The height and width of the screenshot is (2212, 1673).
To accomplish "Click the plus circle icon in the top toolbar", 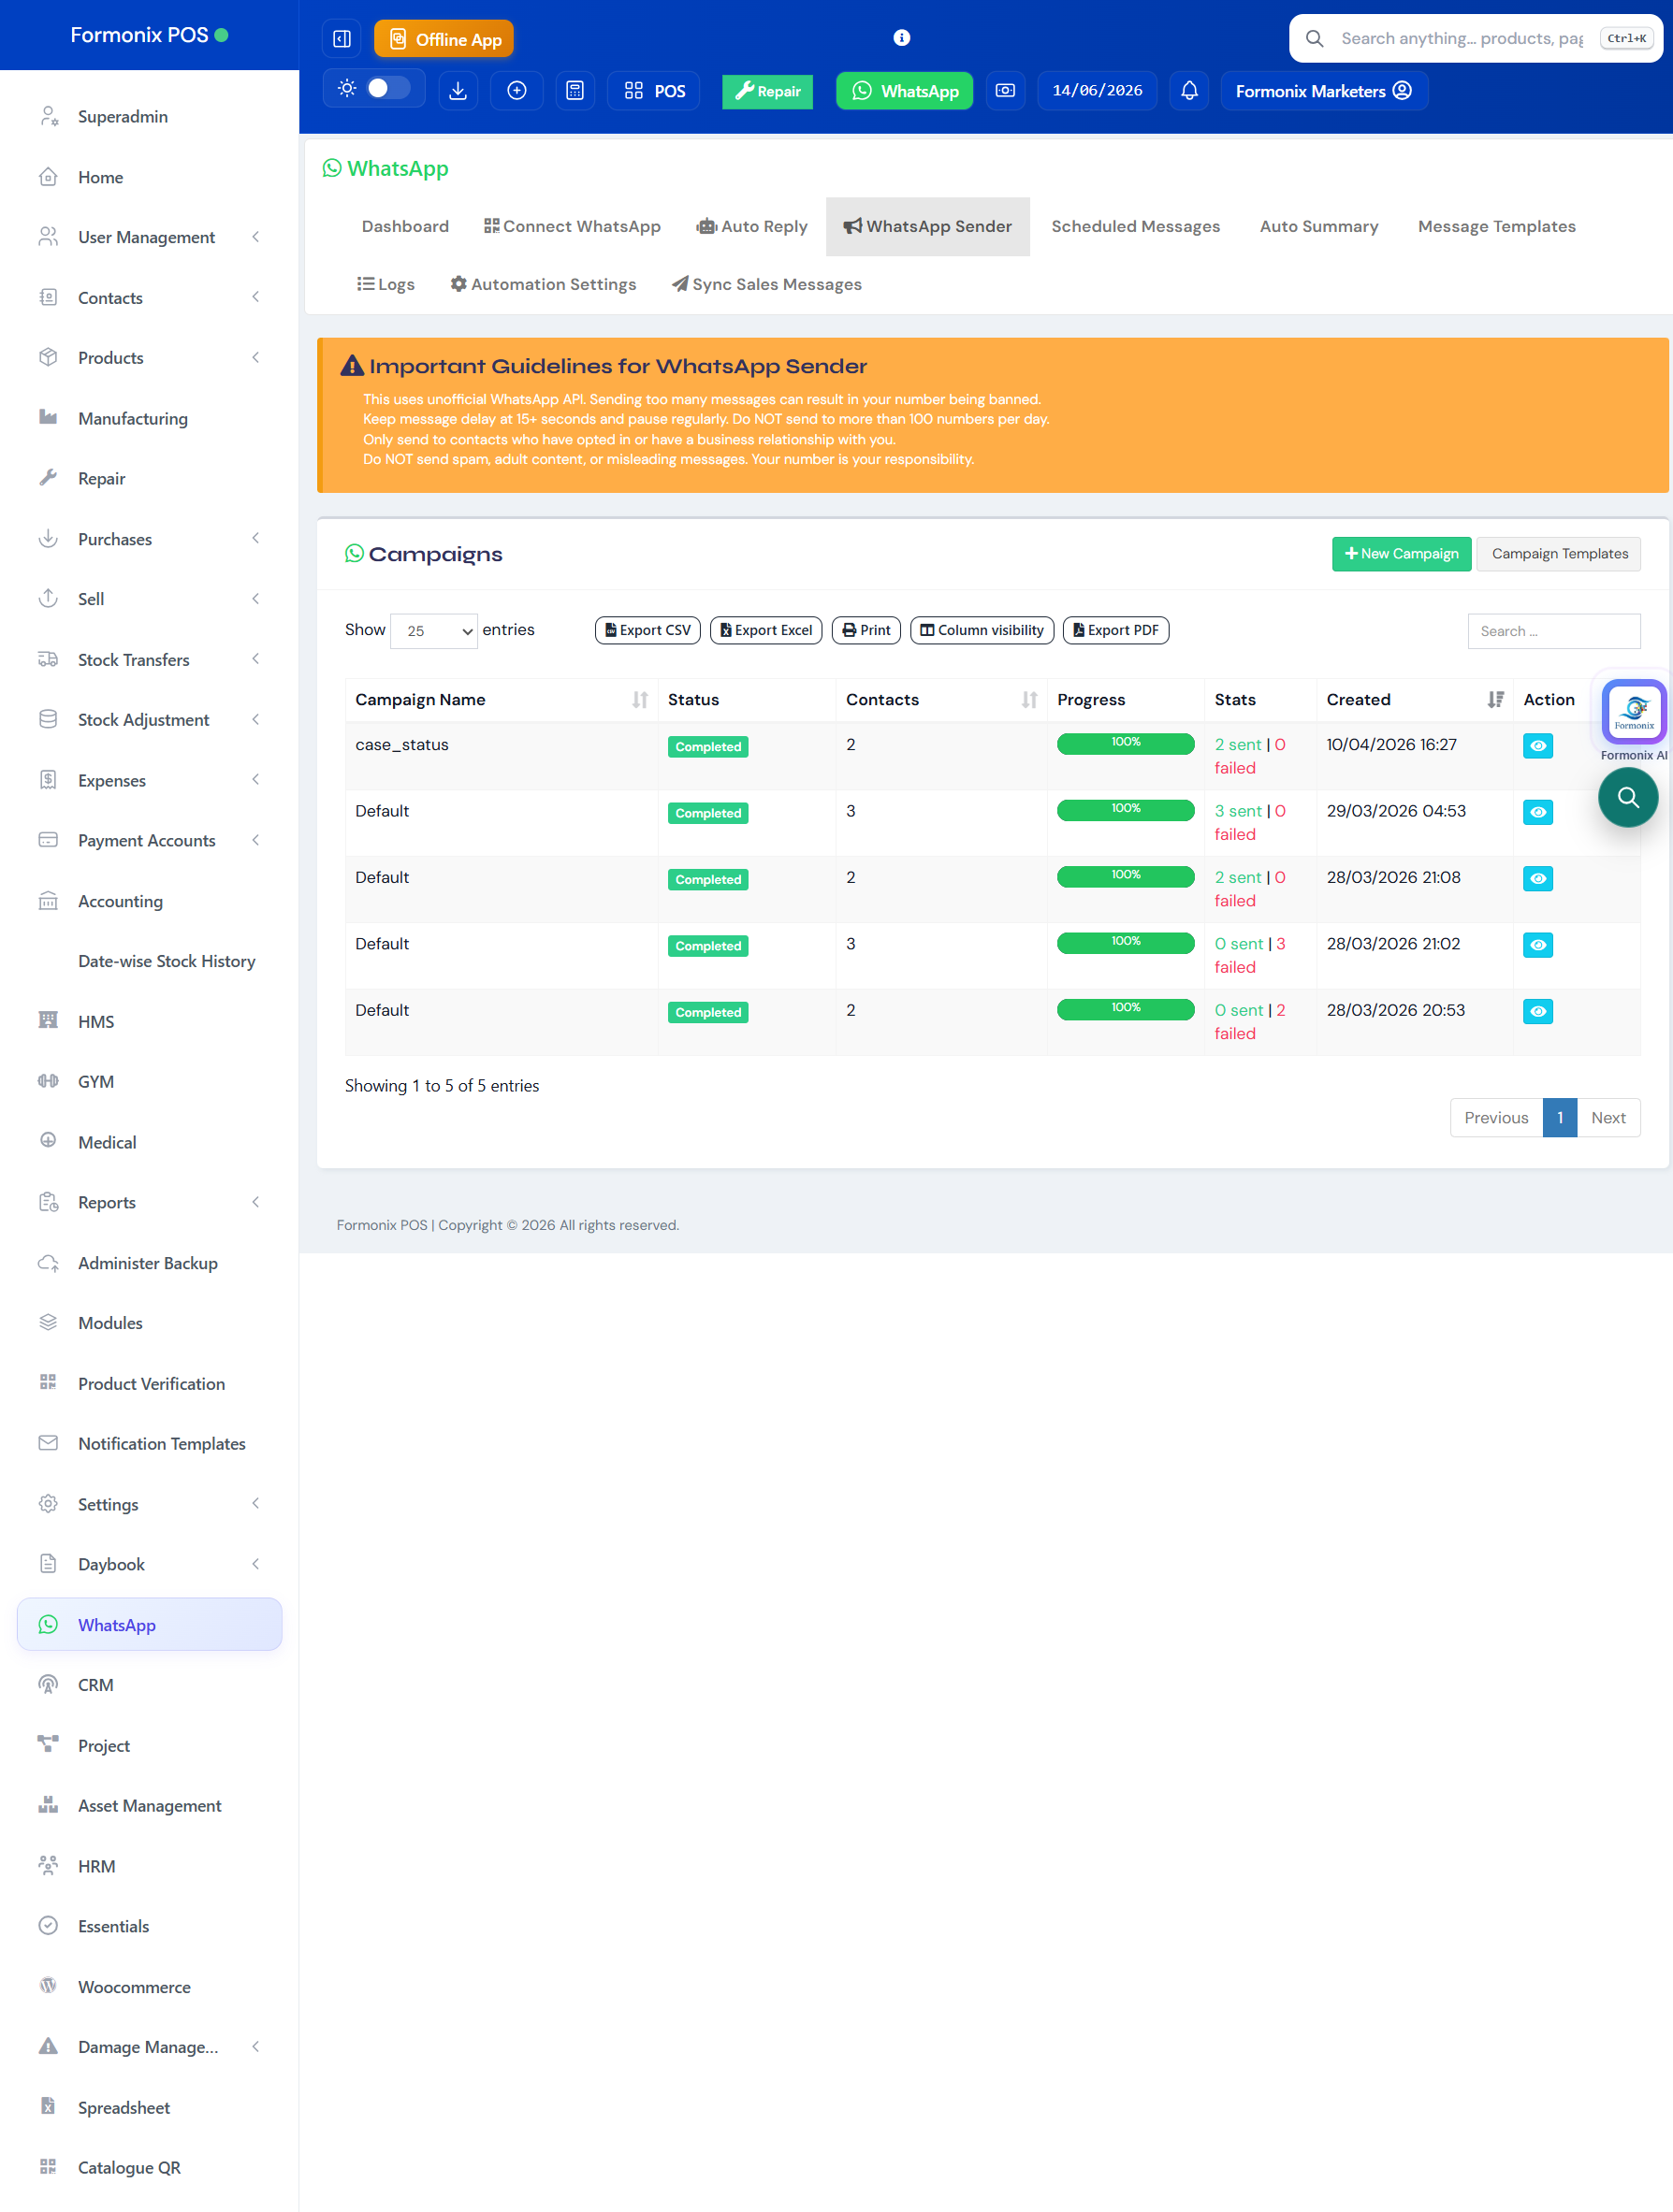I will [516, 91].
